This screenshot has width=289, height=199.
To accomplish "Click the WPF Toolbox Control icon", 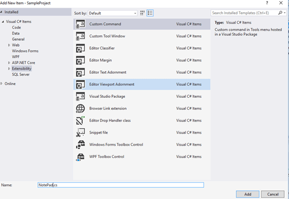I will pyautogui.click(x=80, y=157).
